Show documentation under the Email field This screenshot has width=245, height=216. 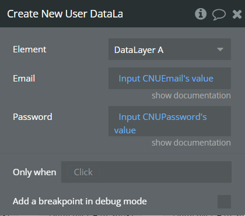191,95
